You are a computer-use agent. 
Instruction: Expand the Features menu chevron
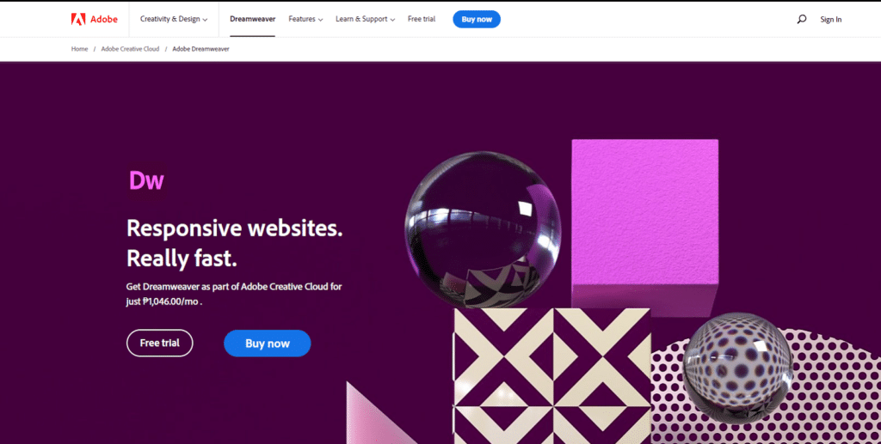[x=320, y=20]
